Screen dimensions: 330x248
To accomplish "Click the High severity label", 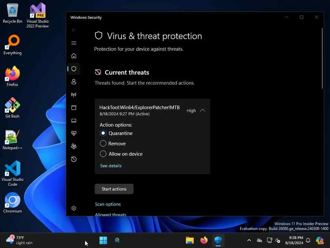I will (x=191, y=110).
